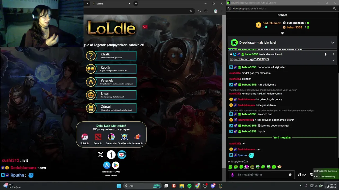Insert the first green follower emote
Screen dimensions: 339x190
click(x=230, y=167)
